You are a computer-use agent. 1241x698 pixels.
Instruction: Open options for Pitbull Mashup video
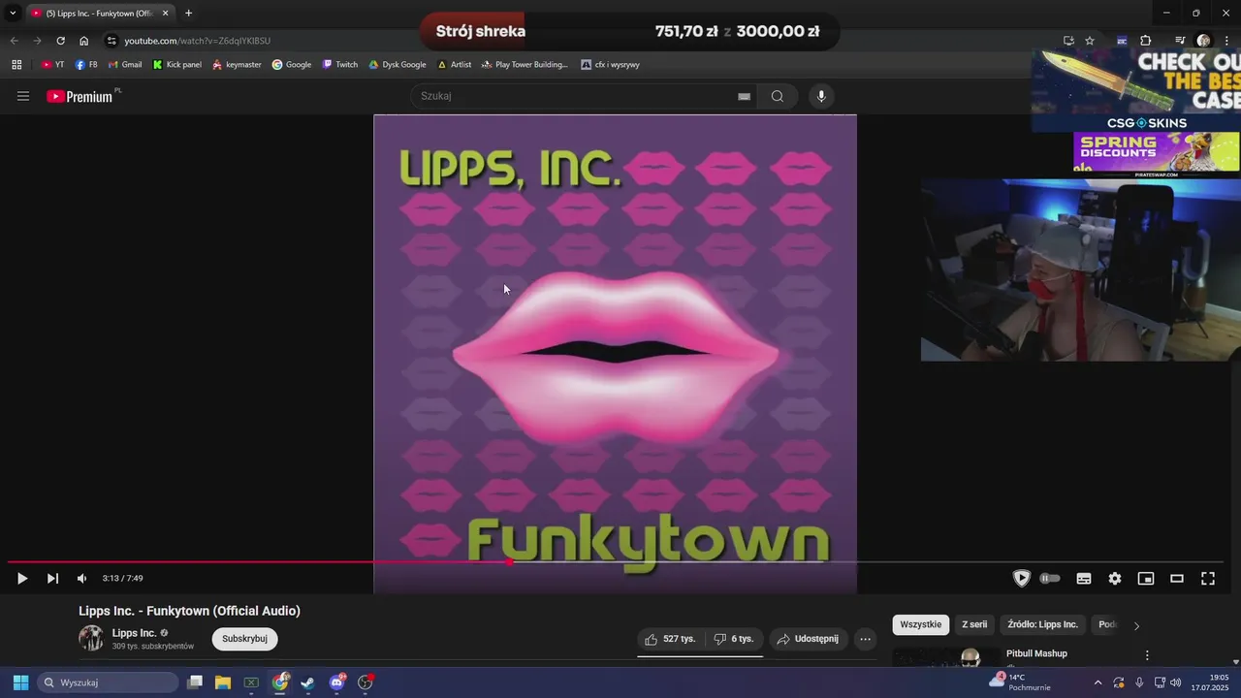pyautogui.click(x=1147, y=655)
